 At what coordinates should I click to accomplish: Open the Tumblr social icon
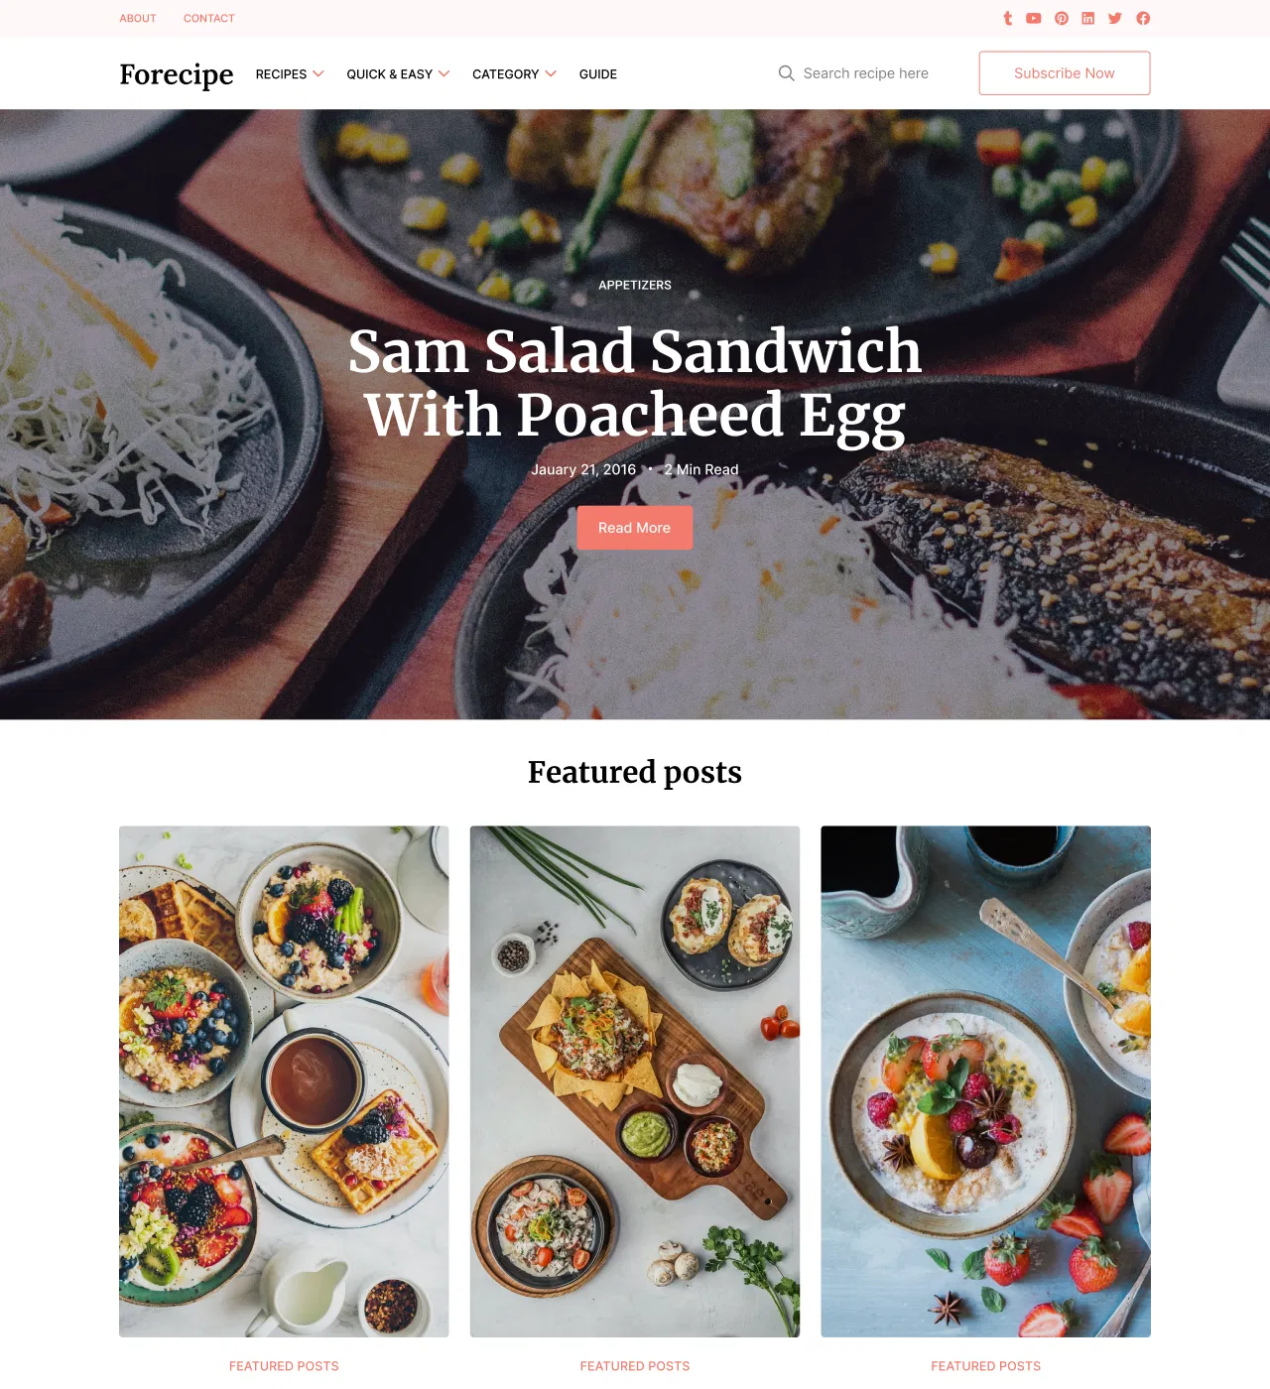pyautogui.click(x=1008, y=18)
